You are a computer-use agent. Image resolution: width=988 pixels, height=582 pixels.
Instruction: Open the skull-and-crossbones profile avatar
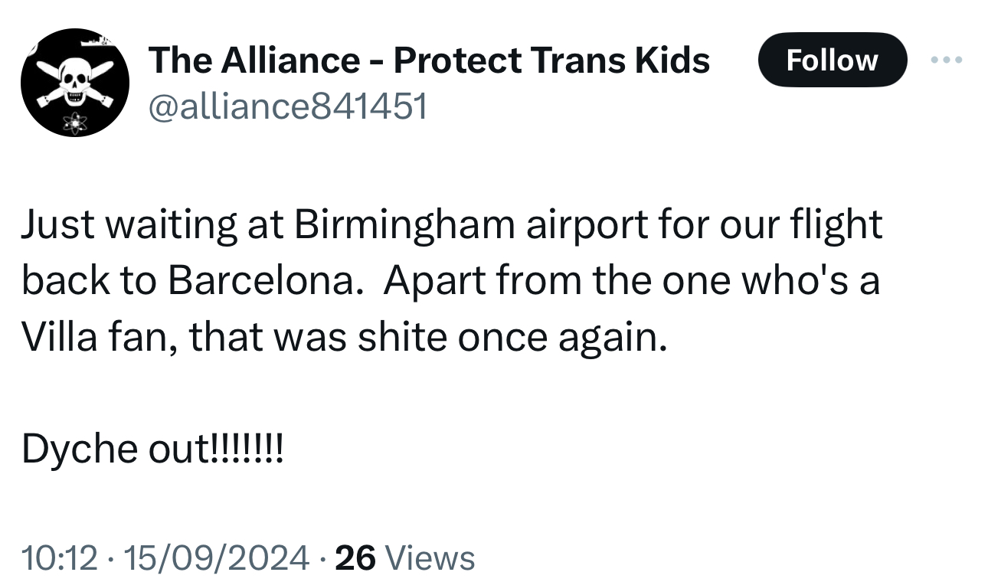[x=74, y=83]
